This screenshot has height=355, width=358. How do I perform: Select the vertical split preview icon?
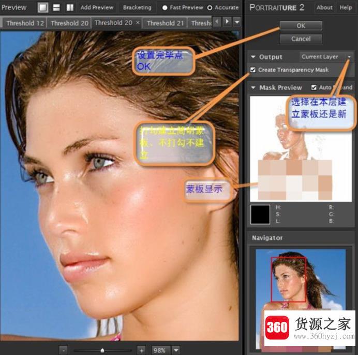tap(70, 8)
